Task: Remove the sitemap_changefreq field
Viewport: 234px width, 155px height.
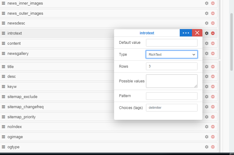Action: coord(213,107)
